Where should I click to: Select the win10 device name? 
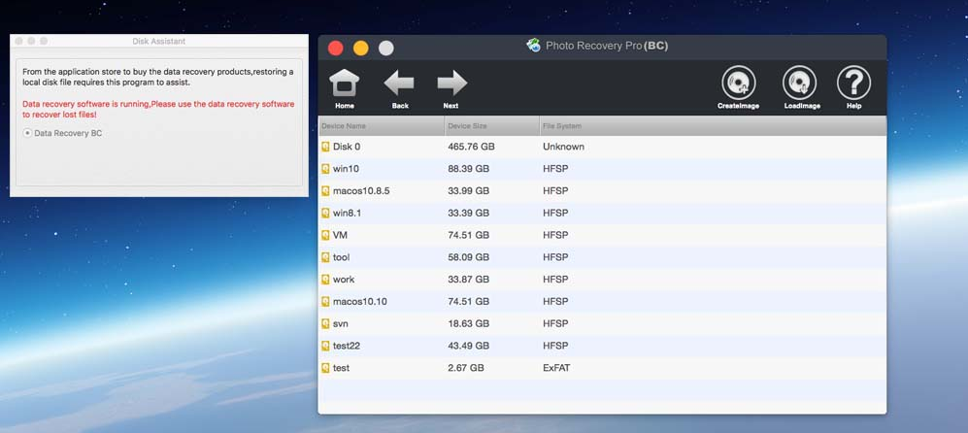[346, 169]
